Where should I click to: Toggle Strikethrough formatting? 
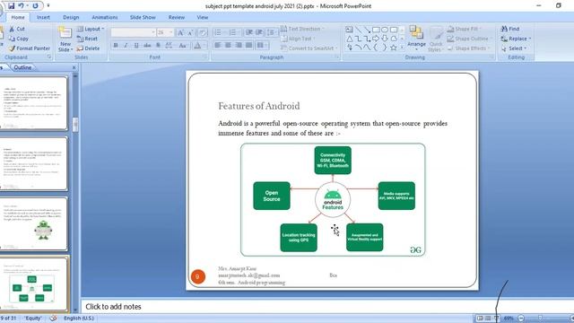[147, 46]
